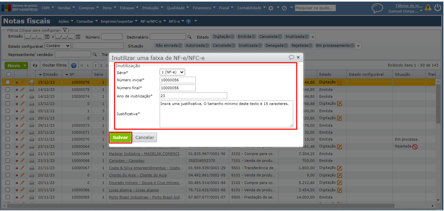This screenshot has width=444, height=211.
Task: Click the printer icon on row 14/12/23 10000074
Action: pyautogui.click(x=32, y=97)
